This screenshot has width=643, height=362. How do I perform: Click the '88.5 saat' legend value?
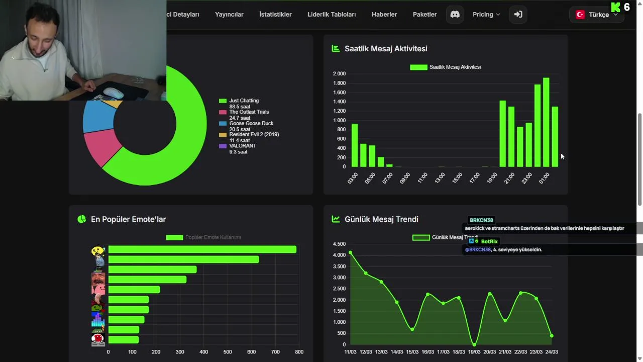[x=240, y=107]
